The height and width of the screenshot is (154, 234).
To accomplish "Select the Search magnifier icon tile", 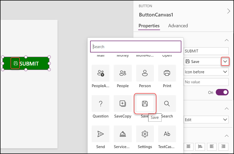I will click(167, 104).
